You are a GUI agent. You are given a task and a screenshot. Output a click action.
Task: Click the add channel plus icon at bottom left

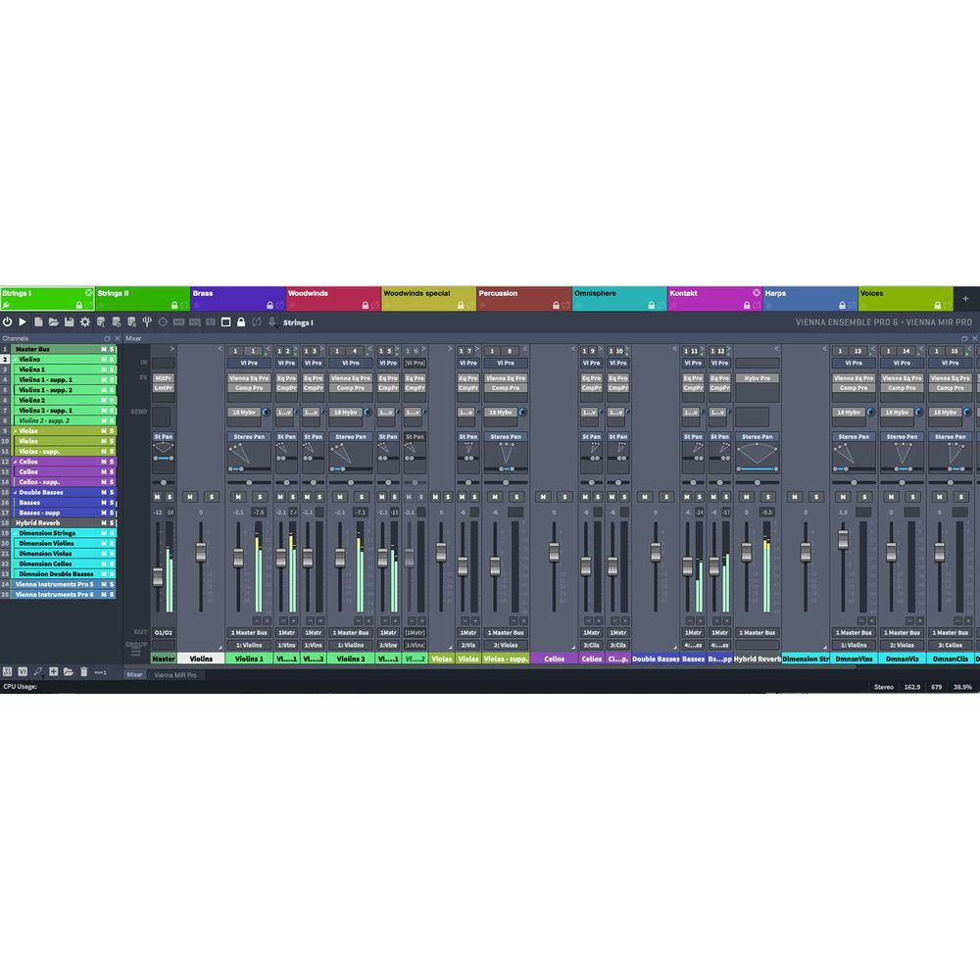tap(52, 670)
